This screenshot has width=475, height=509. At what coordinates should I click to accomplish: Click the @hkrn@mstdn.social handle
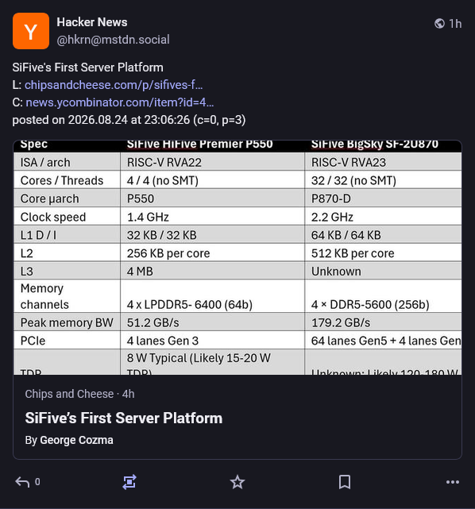[113, 40]
